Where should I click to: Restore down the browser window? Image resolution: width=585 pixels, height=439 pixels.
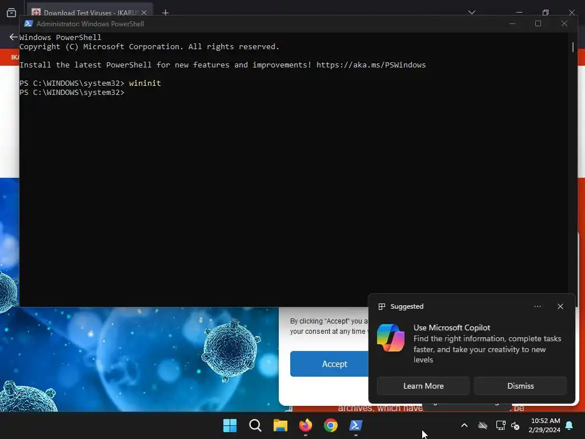click(x=546, y=13)
